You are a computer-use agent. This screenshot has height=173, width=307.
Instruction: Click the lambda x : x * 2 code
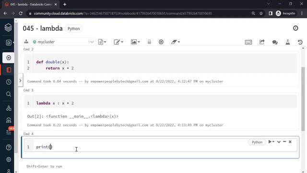click(x=55, y=103)
